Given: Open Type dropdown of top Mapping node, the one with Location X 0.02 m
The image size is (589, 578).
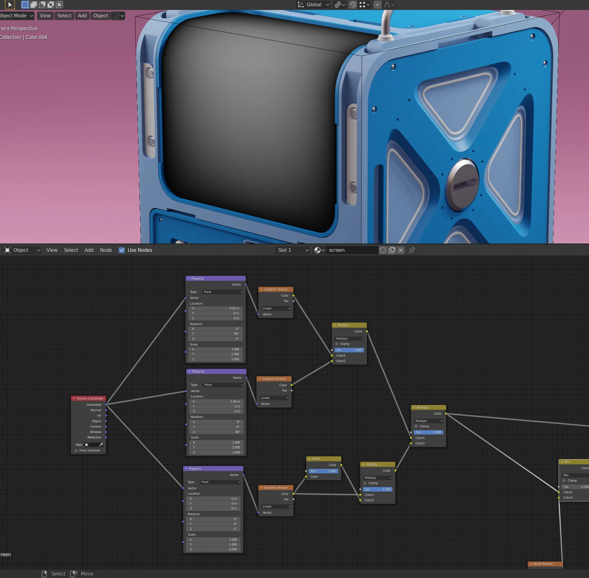Looking at the screenshot, I should pyautogui.click(x=223, y=292).
